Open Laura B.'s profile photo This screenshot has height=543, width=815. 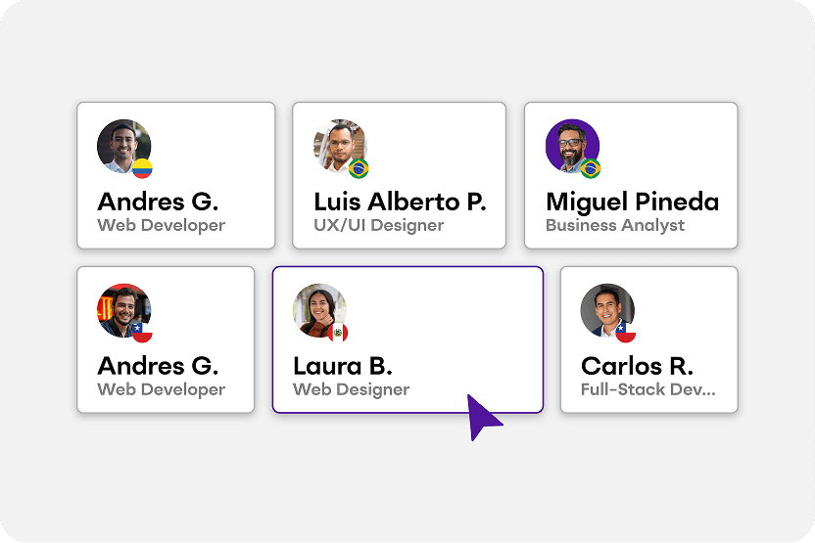coord(318,310)
